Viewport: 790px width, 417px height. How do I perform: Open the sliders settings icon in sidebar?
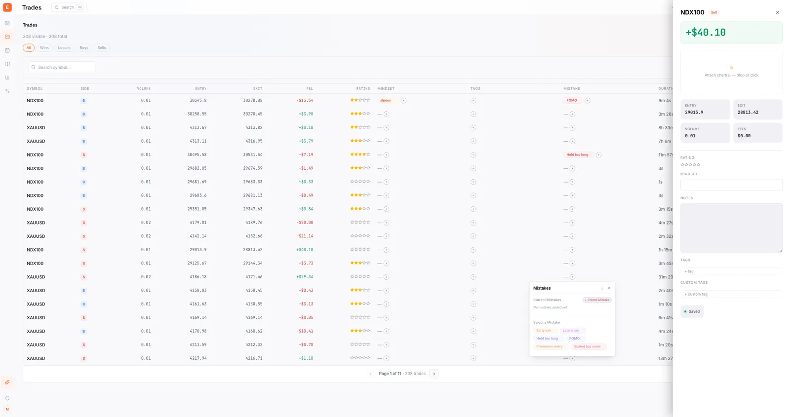coord(7,91)
